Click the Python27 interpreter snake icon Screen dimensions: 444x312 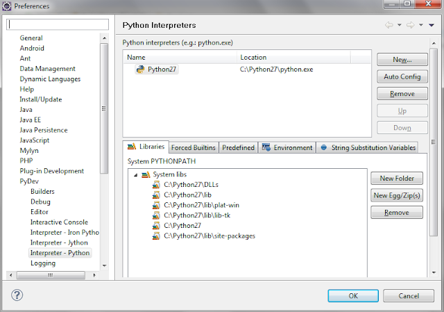140,69
